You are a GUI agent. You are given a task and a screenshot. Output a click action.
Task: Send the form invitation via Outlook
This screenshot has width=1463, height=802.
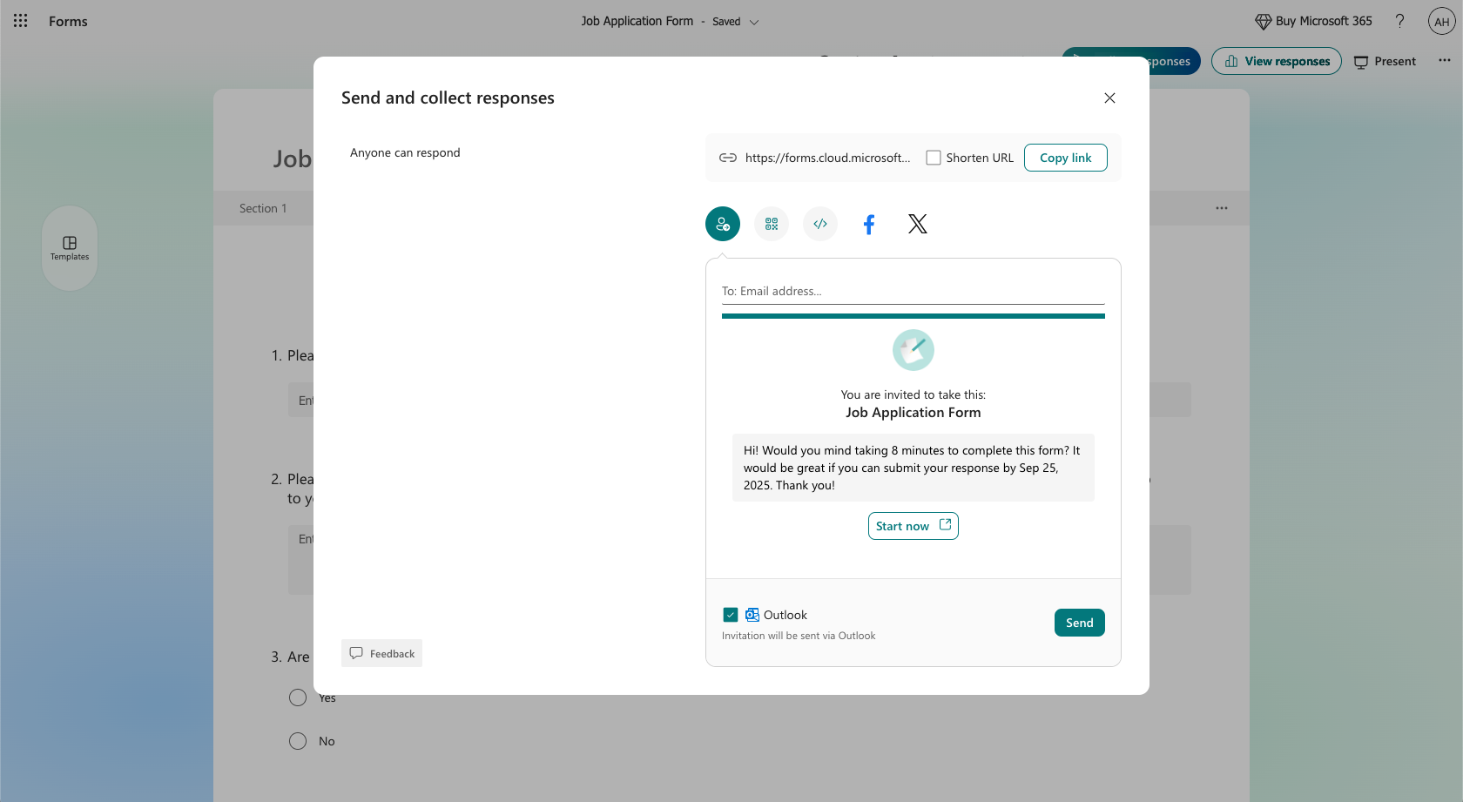(x=1079, y=623)
